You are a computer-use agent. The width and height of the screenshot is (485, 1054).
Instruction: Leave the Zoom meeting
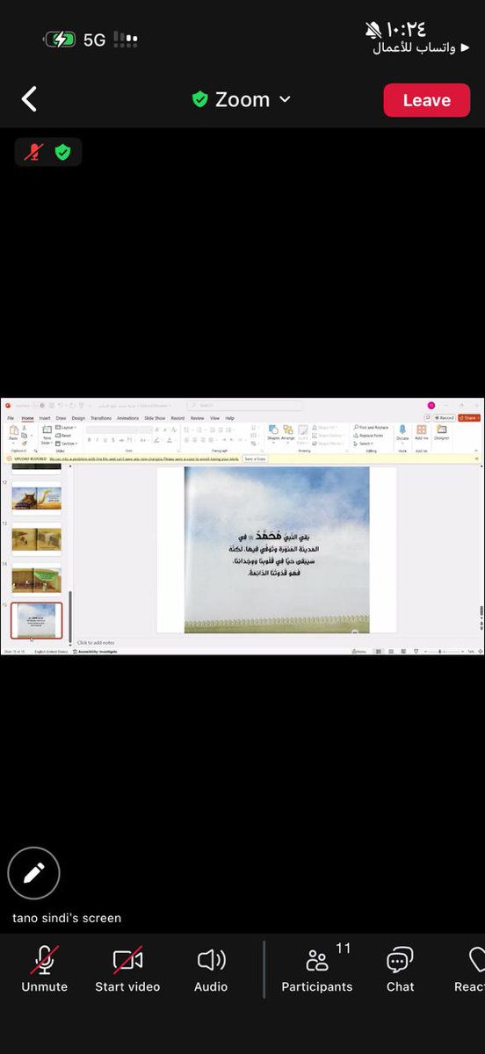426,100
